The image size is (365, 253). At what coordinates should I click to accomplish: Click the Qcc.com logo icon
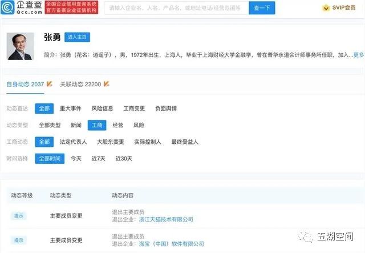(7, 7)
